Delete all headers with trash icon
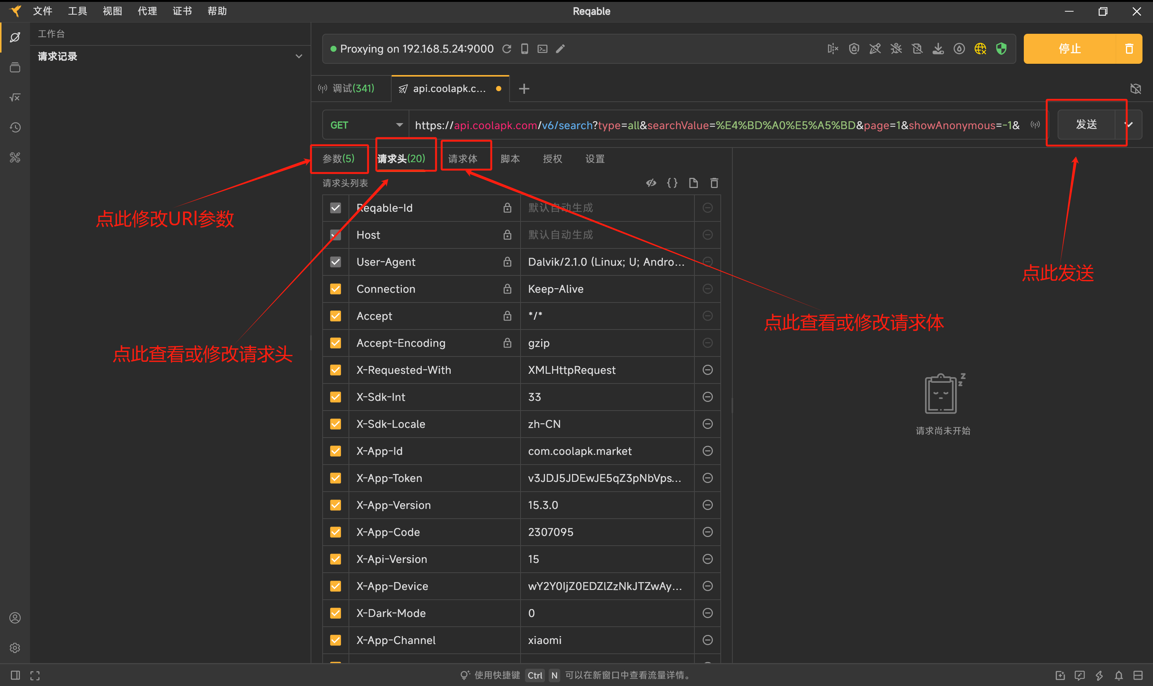This screenshot has height=686, width=1153. (714, 183)
